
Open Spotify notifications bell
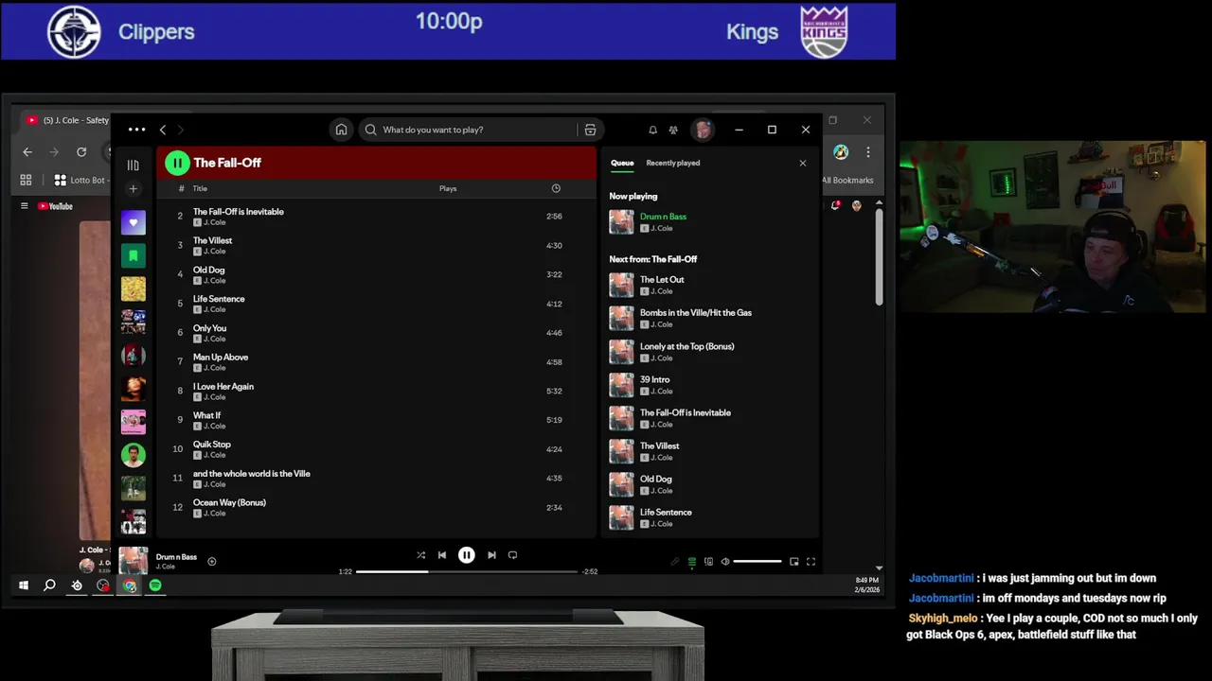coord(652,130)
